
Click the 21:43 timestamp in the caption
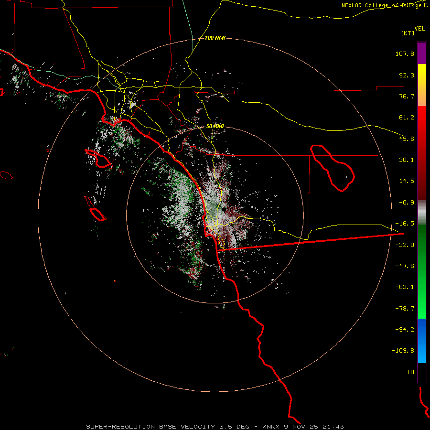[x=333, y=427]
